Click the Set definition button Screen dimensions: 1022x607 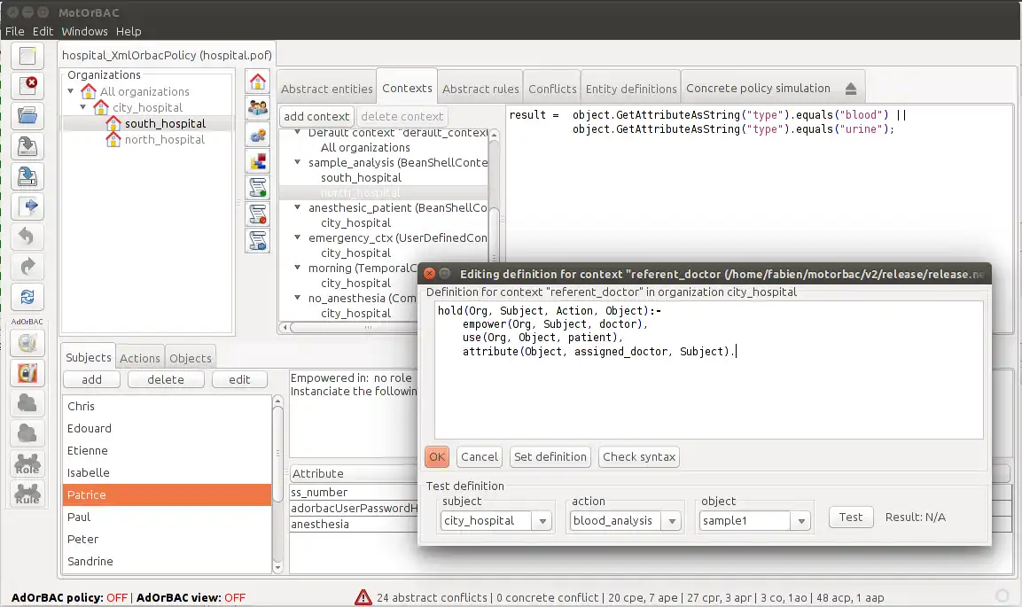pyautogui.click(x=550, y=456)
